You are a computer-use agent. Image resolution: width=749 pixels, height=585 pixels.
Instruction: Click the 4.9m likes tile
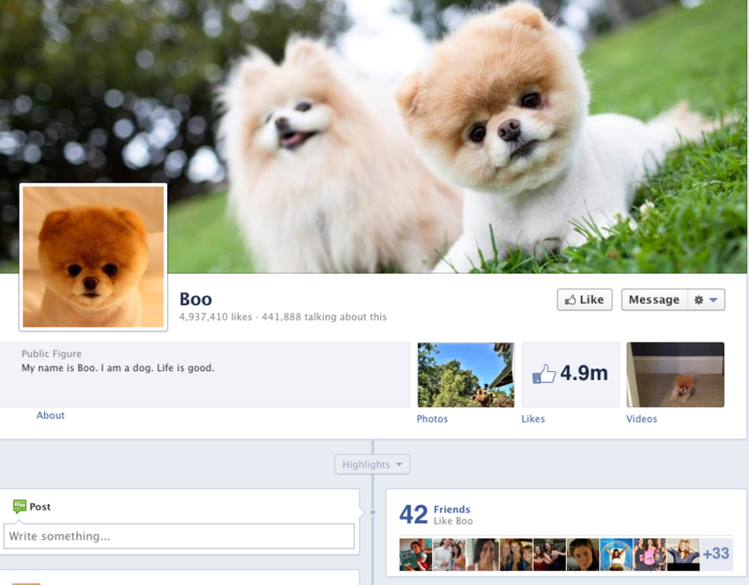tap(570, 375)
